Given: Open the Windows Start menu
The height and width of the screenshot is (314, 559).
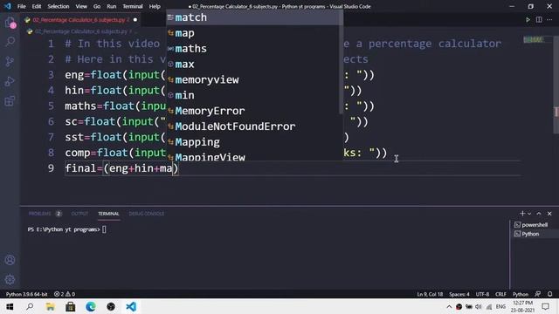Looking at the screenshot, I should pos(10,306).
